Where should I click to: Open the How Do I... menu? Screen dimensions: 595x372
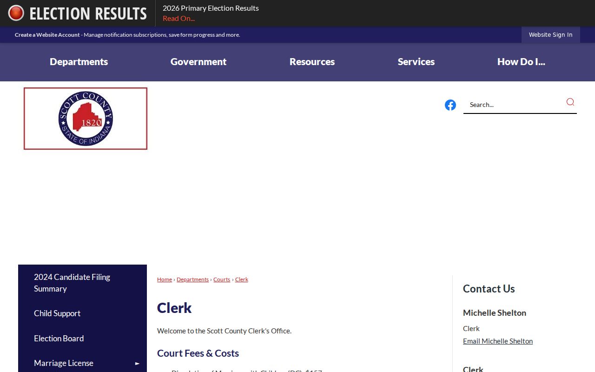(521, 62)
